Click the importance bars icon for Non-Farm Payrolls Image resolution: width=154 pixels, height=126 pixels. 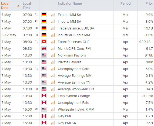point(53,55)
